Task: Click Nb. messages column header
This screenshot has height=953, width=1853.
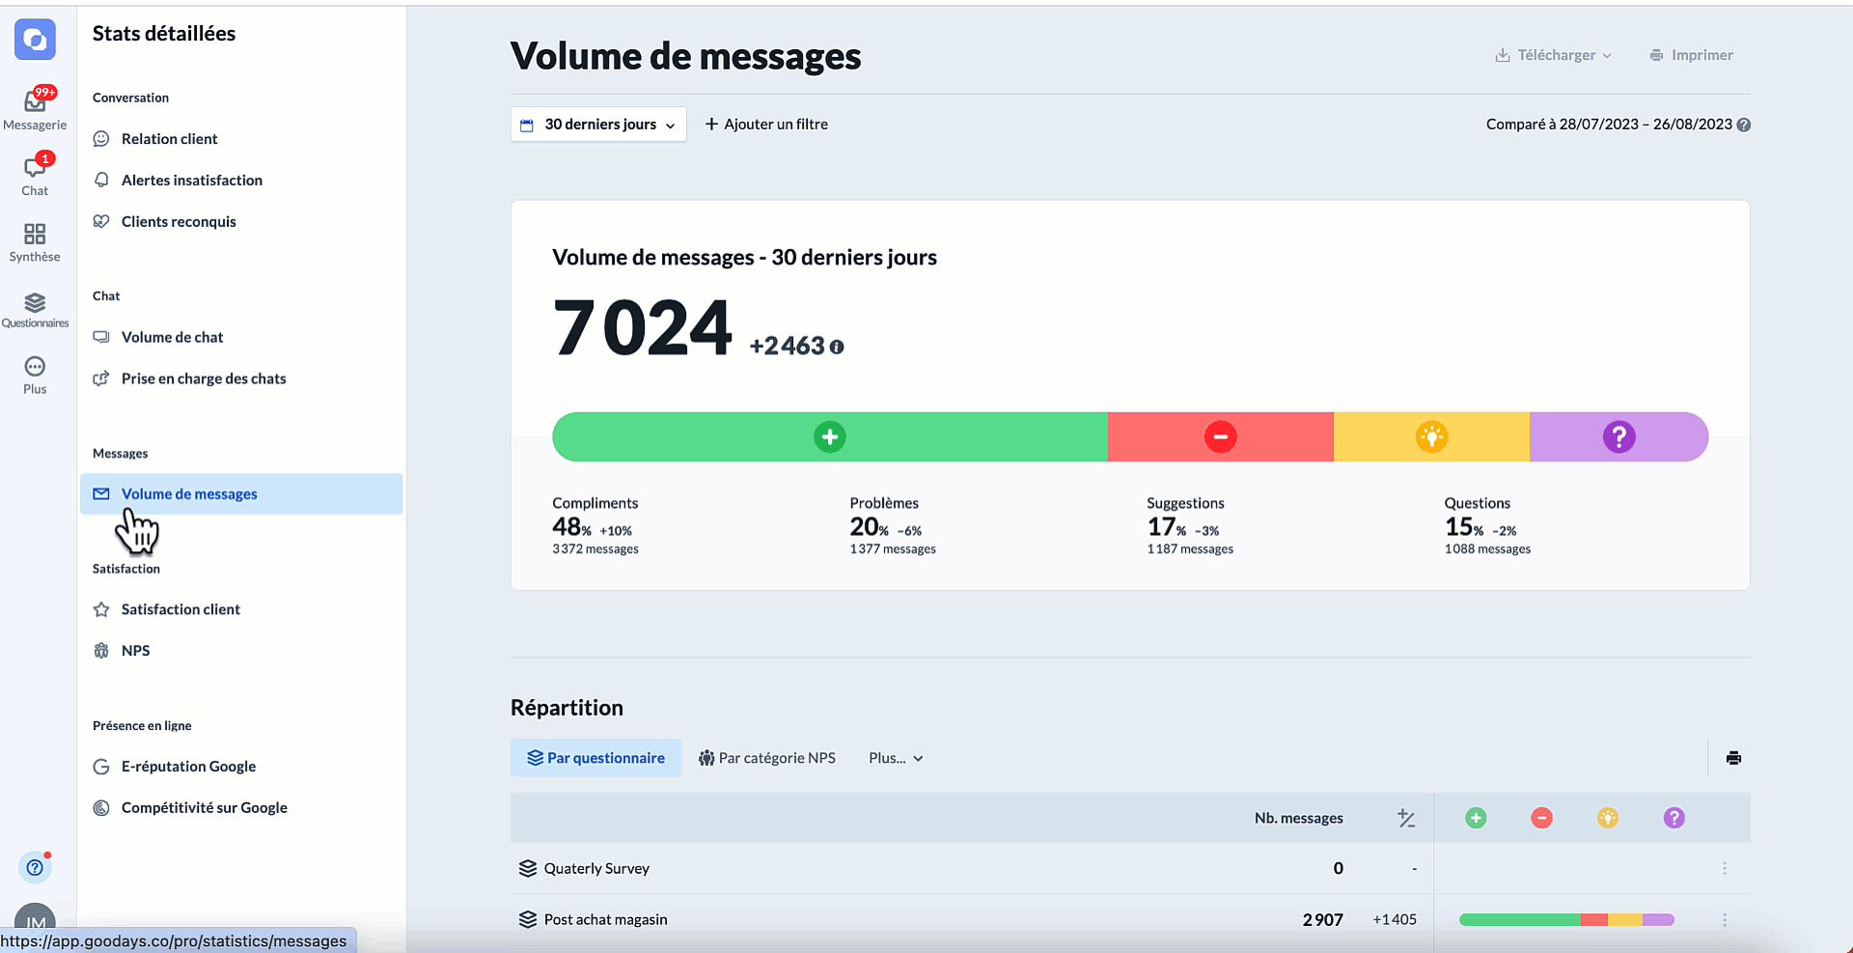Action: (x=1298, y=818)
